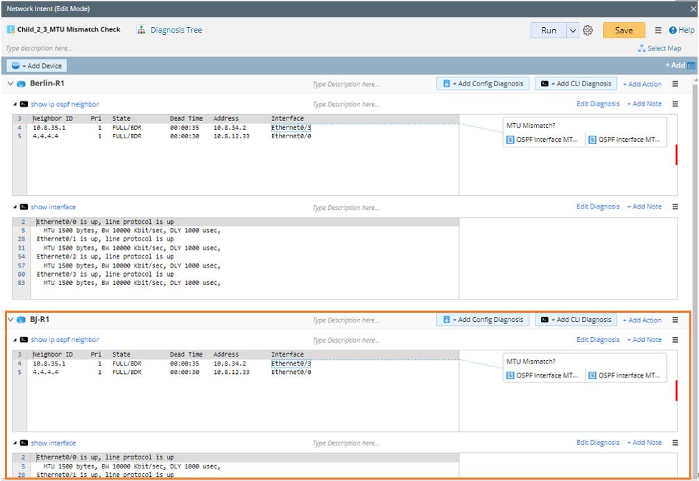Add Note to BJ-R1 ospf neighbor command

click(644, 339)
